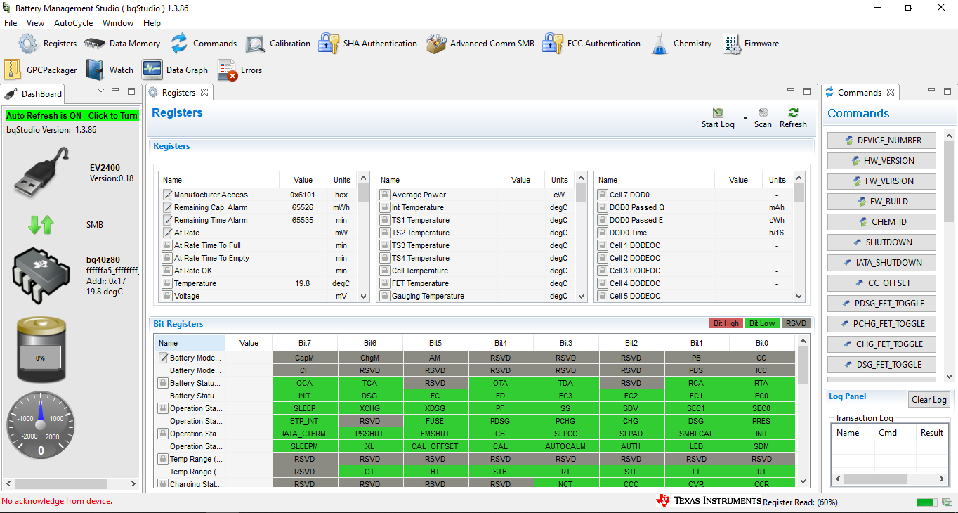Open the Data Graph view

point(175,70)
